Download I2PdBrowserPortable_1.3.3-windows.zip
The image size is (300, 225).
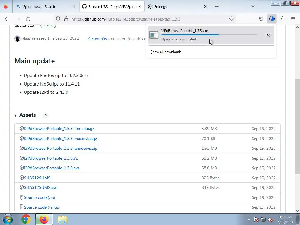coord(61,148)
